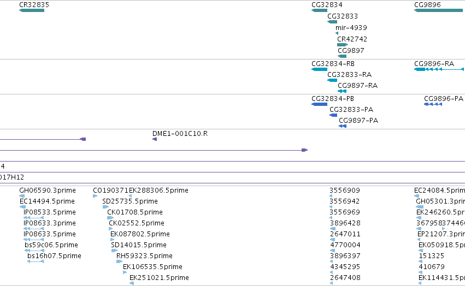Open feature label 2647011
Screen dimensions: 465x286
tap(345, 234)
